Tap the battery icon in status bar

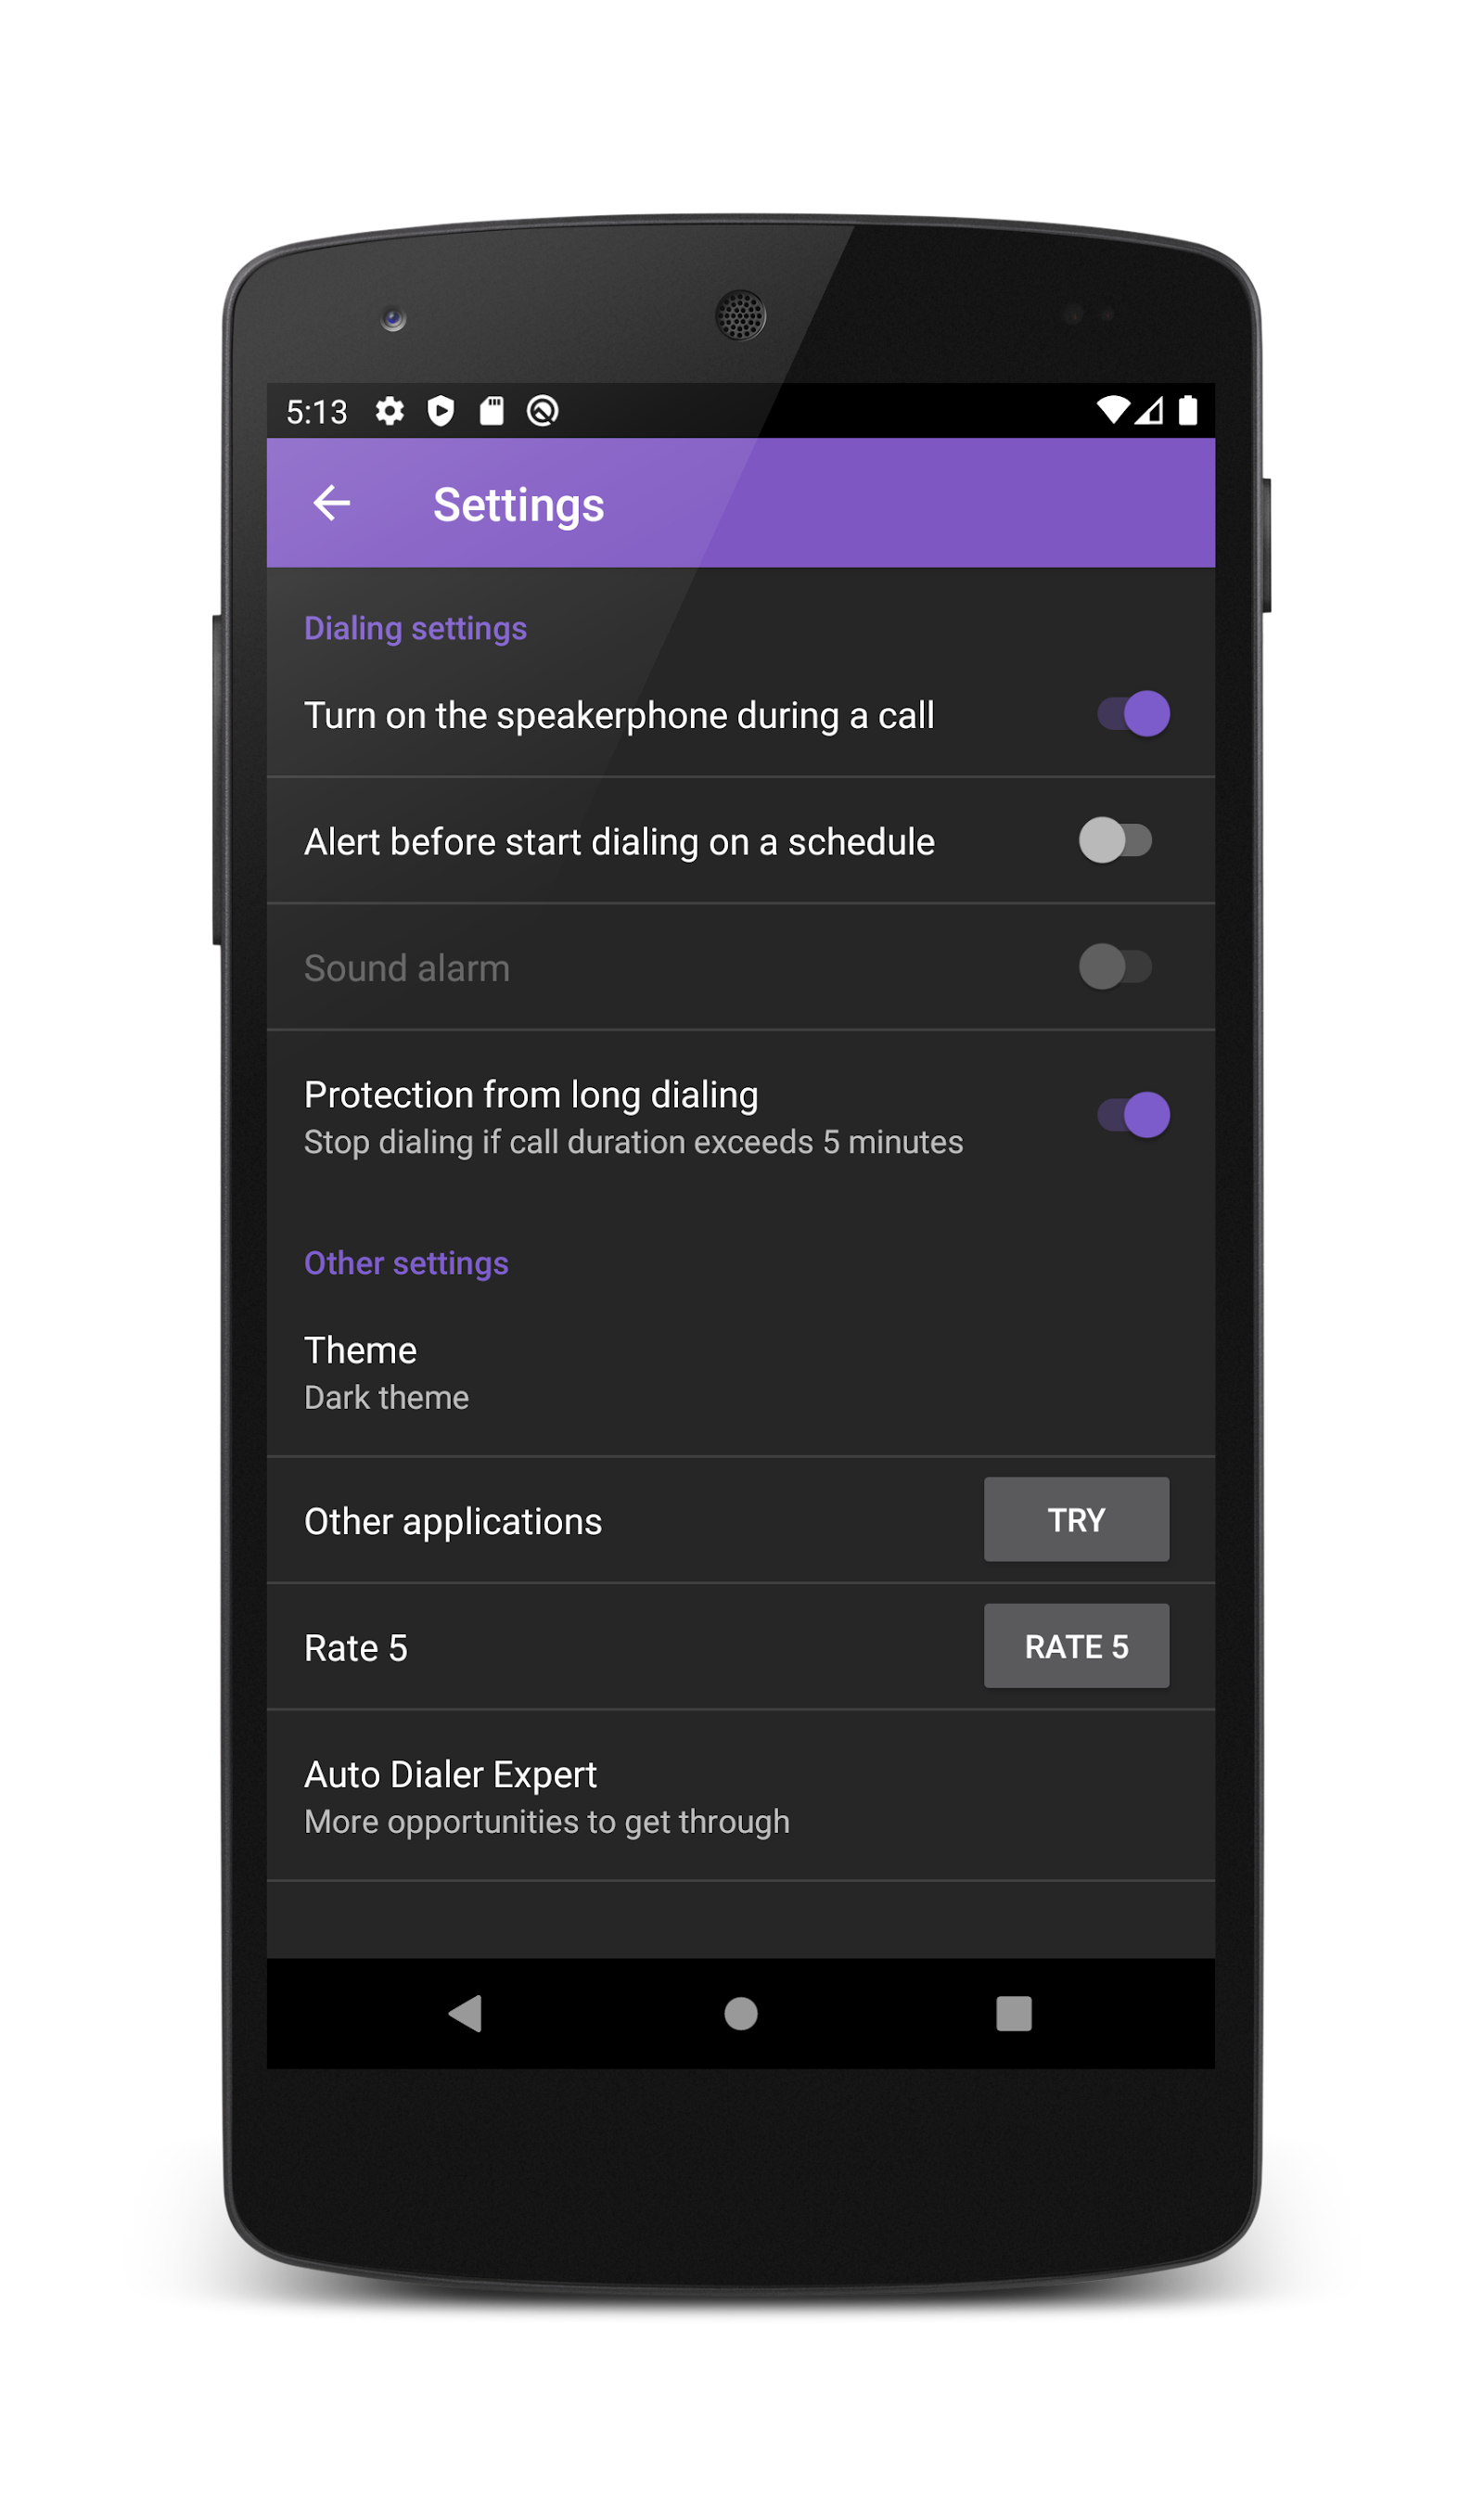click(1188, 410)
